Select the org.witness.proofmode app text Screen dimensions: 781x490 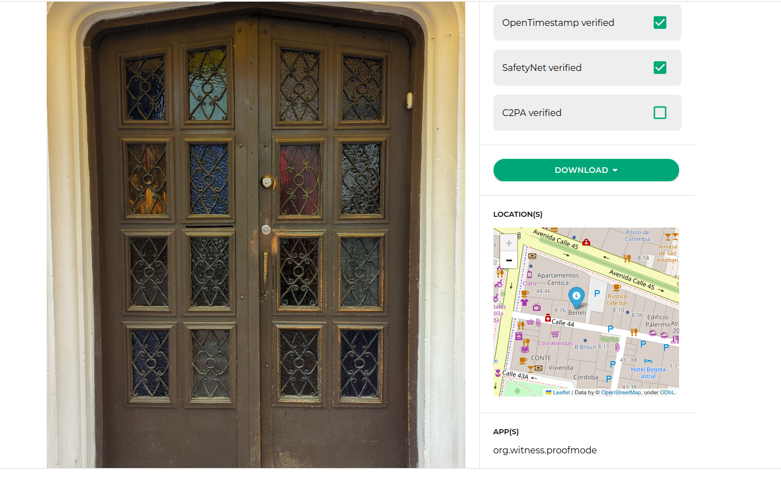pos(545,450)
